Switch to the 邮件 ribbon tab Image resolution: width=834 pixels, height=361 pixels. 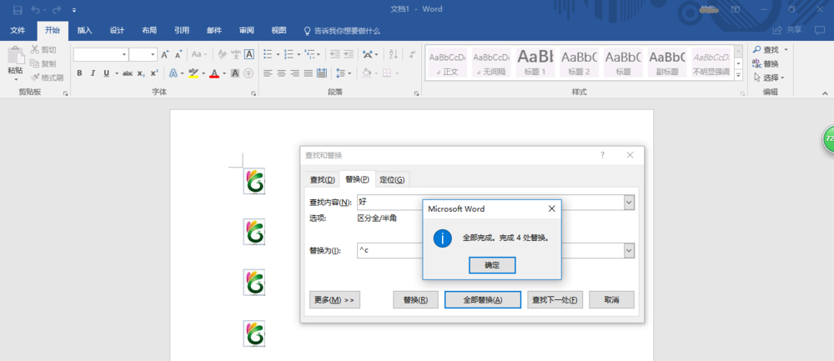(214, 30)
